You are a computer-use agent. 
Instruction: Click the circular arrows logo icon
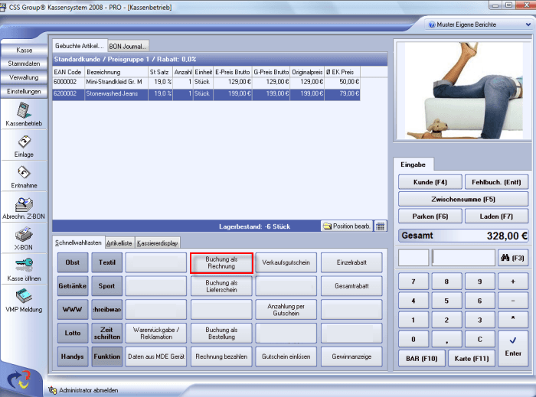(19, 380)
